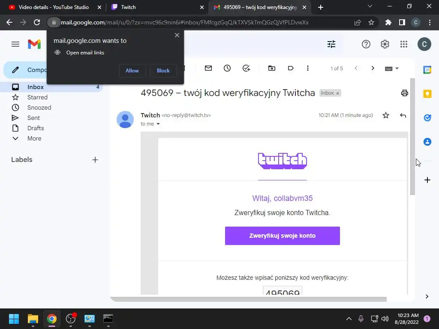The height and width of the screenshot is (329, 439).
Task: Compose a new email
Action: pos(25,70)
